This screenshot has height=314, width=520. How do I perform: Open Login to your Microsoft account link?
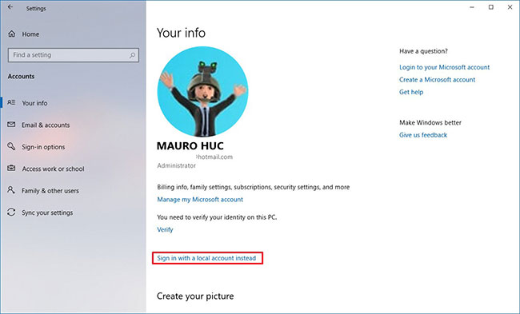pyautogui.click(x=444, y=67)
